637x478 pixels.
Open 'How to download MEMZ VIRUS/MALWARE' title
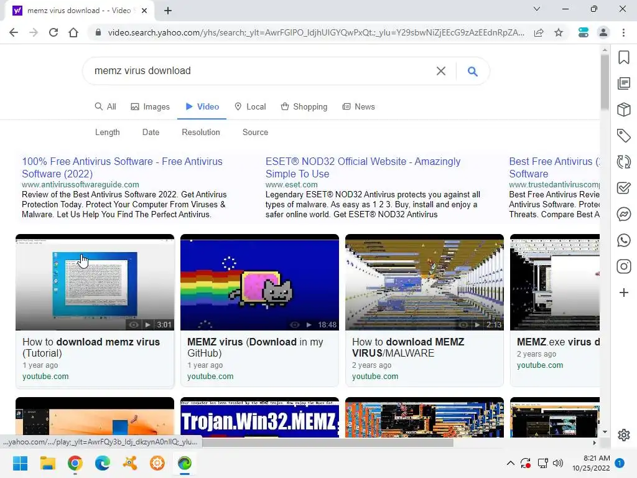pos(408,347)
